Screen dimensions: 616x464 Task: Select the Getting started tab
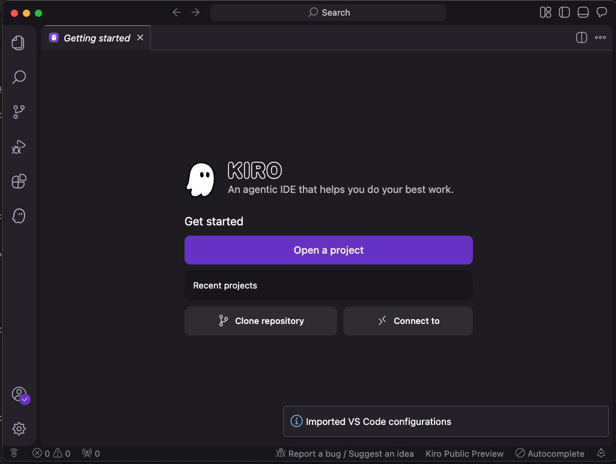pos(97,38)
